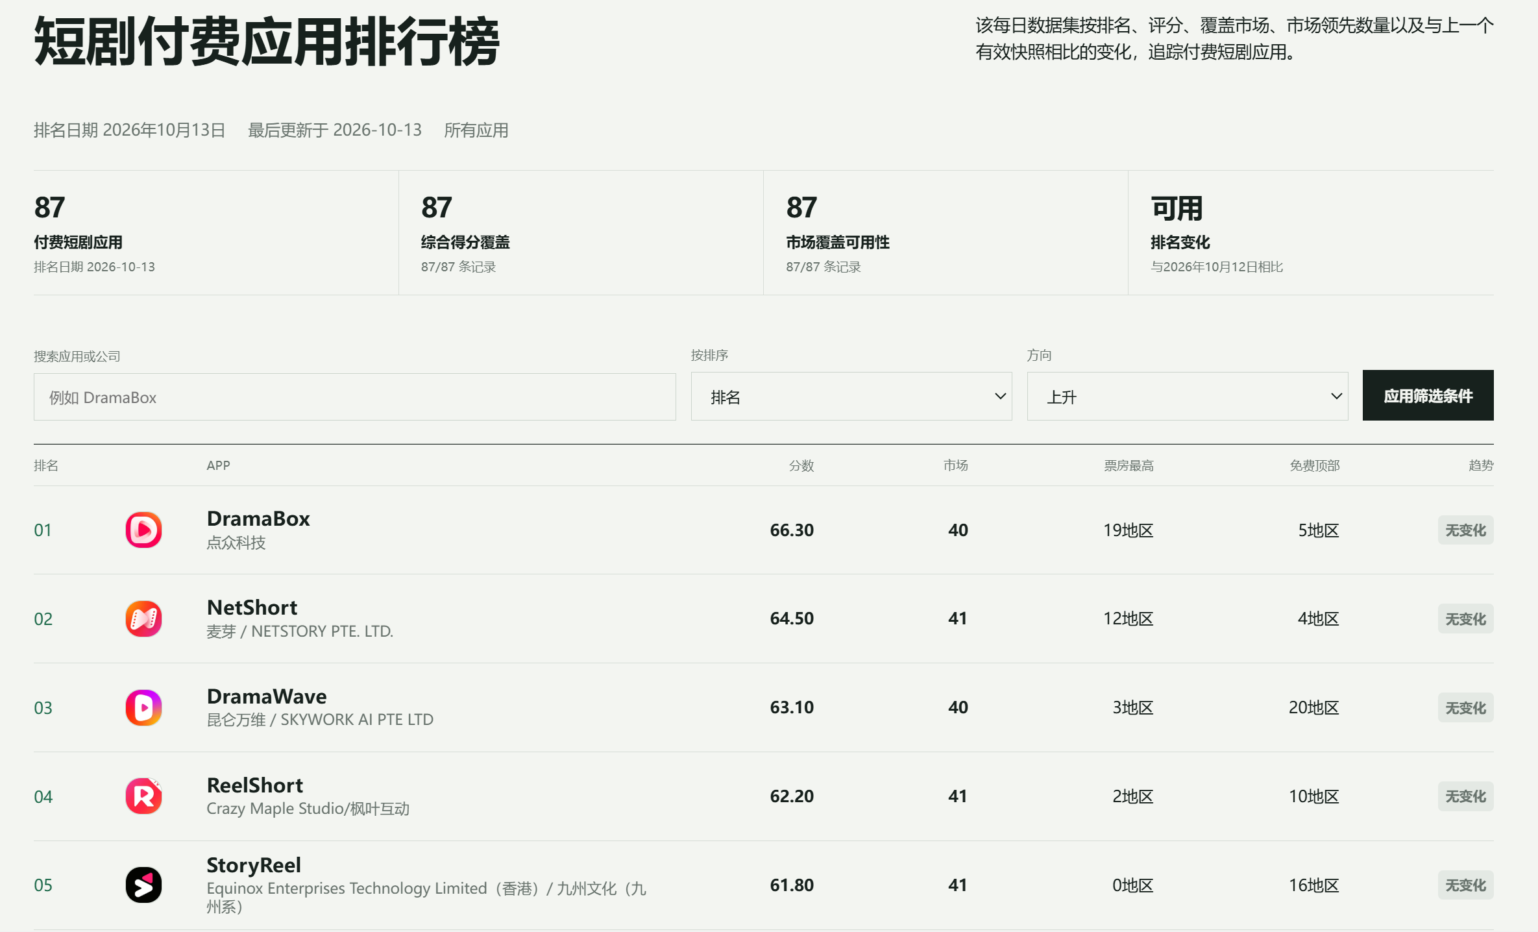Open the 方向 direction dropdown
The width and height of the screenshot is (1538, 932).
(1188, 397)
